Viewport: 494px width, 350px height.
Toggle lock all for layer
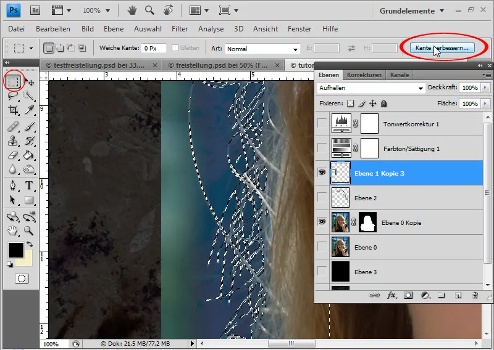coord(383,104)
